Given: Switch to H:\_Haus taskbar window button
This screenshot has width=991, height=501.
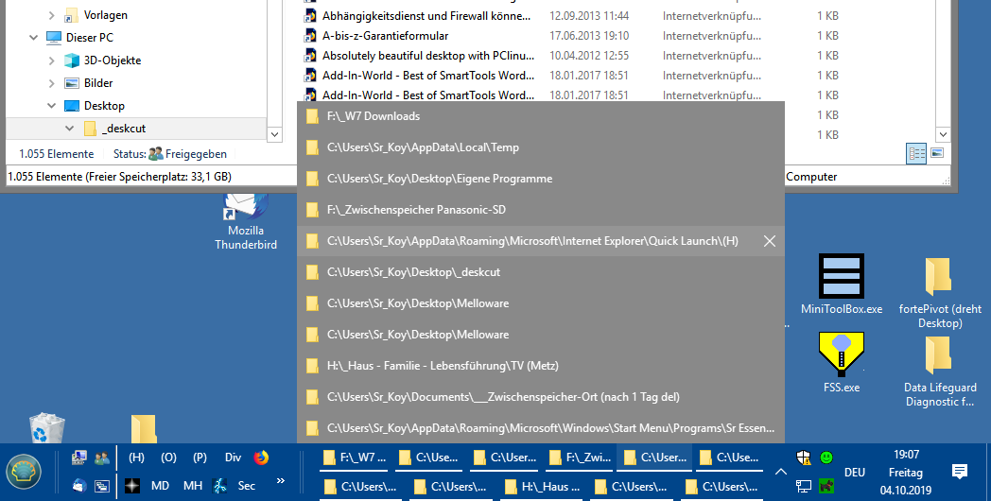Looking at the screenshot, I should tap(543, 487).
